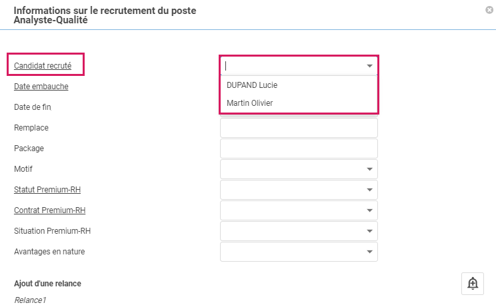496x305 pixels.
Task: Expand the Motif dropdown arrow
Action: (369, 169)
